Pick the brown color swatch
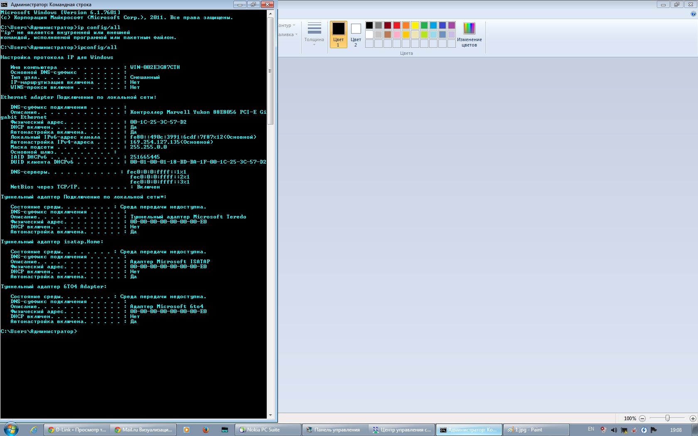Screen dimensions: 698x436 click(388, 34)
